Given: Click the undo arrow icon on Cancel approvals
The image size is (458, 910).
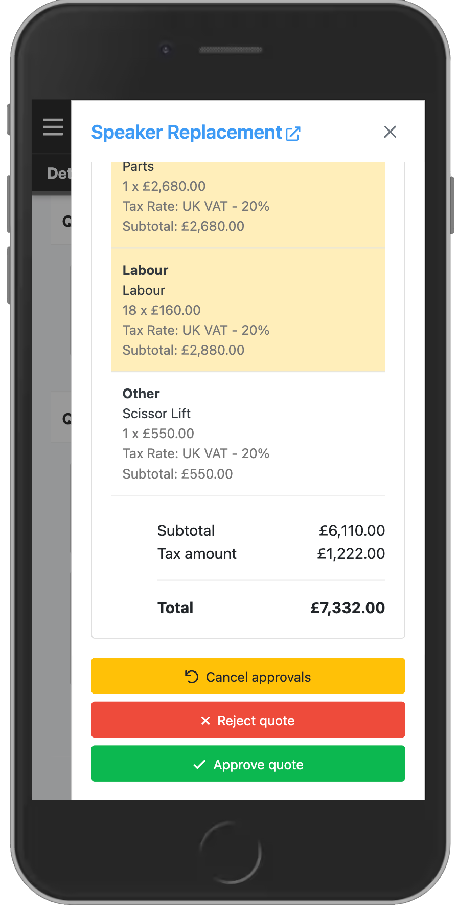Looking at the screenshot, I should (x=192, y=677).
